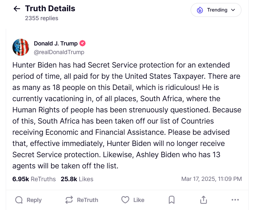Click the Donald J. Trump display name
This screenshot has height=210, width=256.
pyautogui.click(x=56, y=44)
